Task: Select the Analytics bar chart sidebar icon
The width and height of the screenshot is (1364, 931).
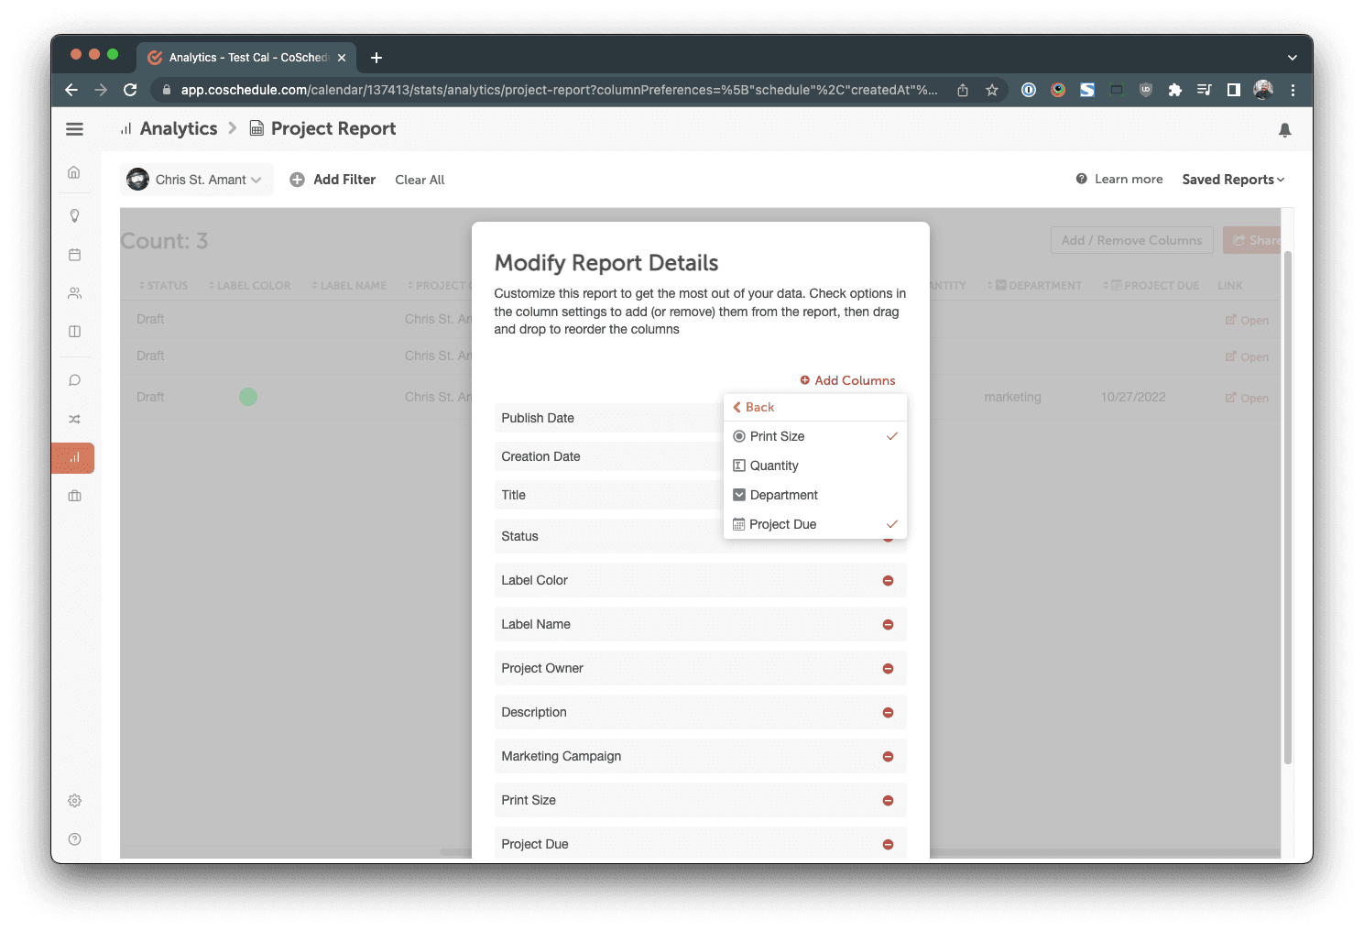Action: tap(74, 457)
